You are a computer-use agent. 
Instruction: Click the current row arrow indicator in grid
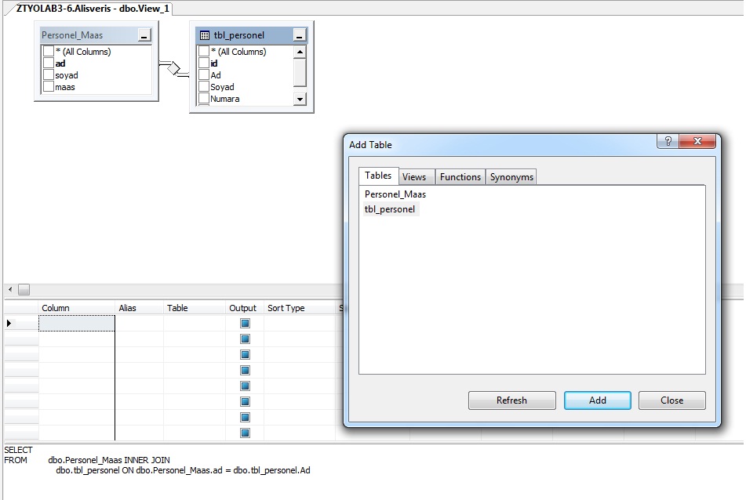[9, 323]
